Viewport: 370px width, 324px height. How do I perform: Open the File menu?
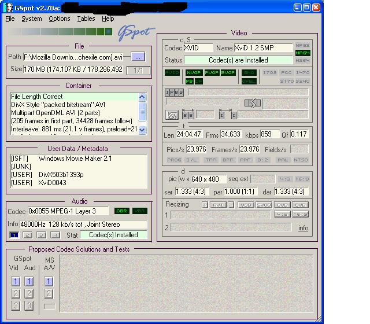click(10, 19)
